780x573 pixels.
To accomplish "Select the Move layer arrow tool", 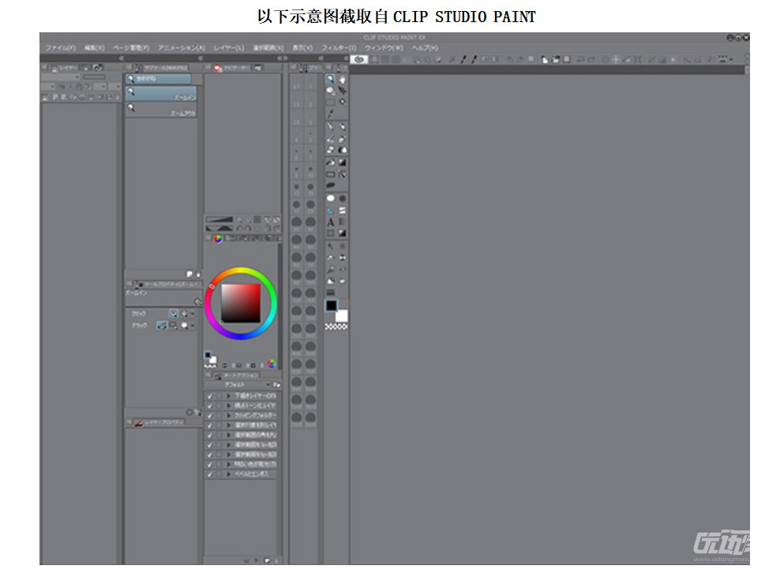I will 343,91.
